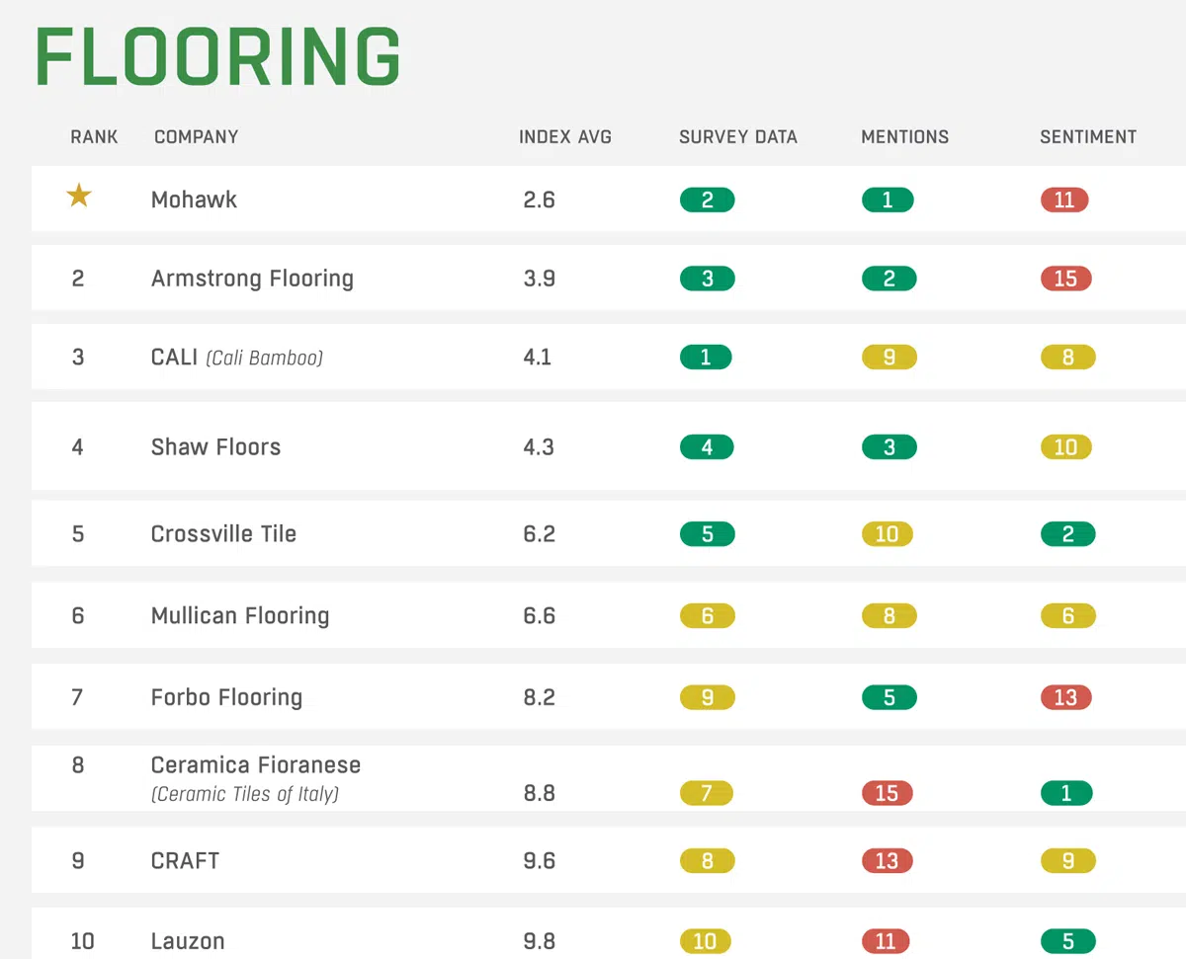This screenshot has width=1186, height=959.
Task: Click the Crossville Tile company name
Action: 223,534
